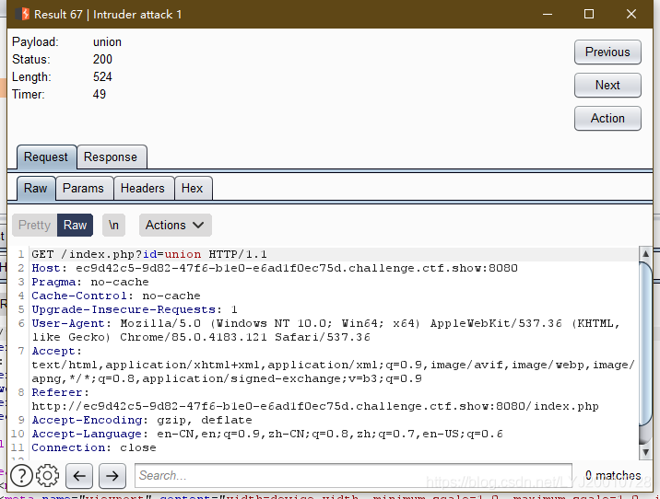
Task: Click the Pragma header line
Action: tap(90, 282)
